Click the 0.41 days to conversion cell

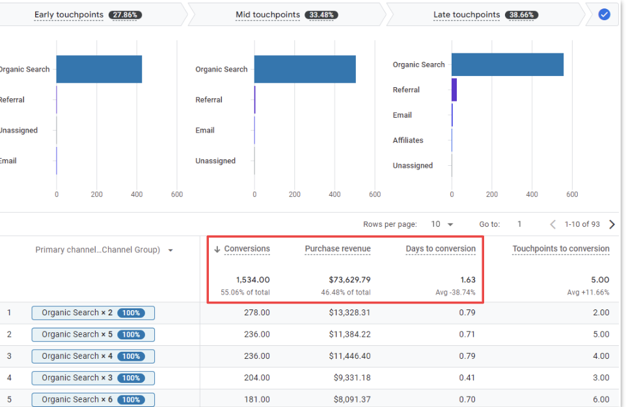[467, 378]
